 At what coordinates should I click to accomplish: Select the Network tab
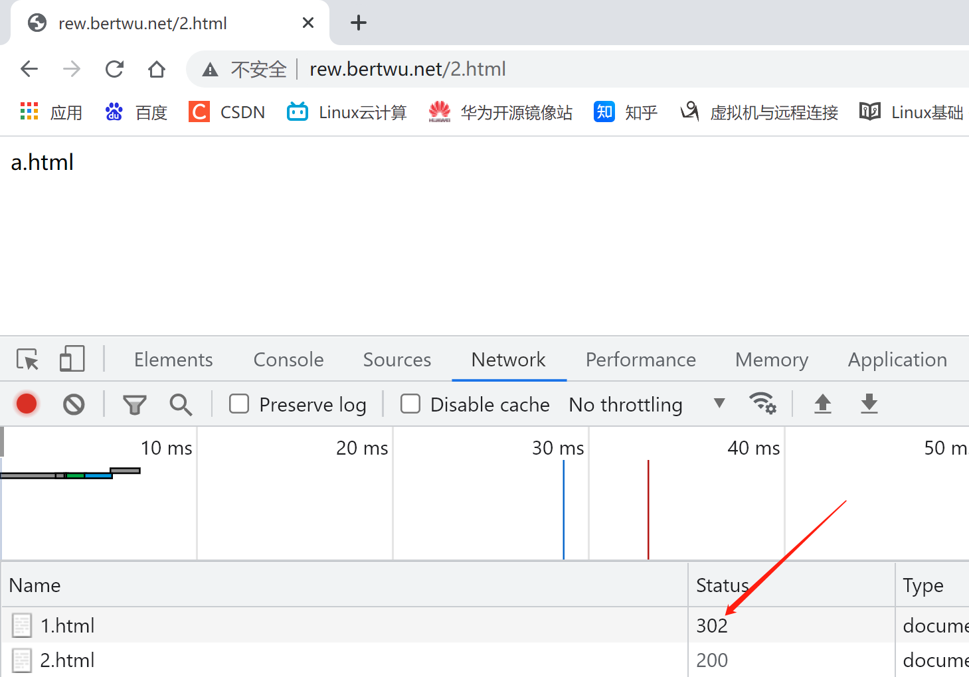[x=508, y=360]
